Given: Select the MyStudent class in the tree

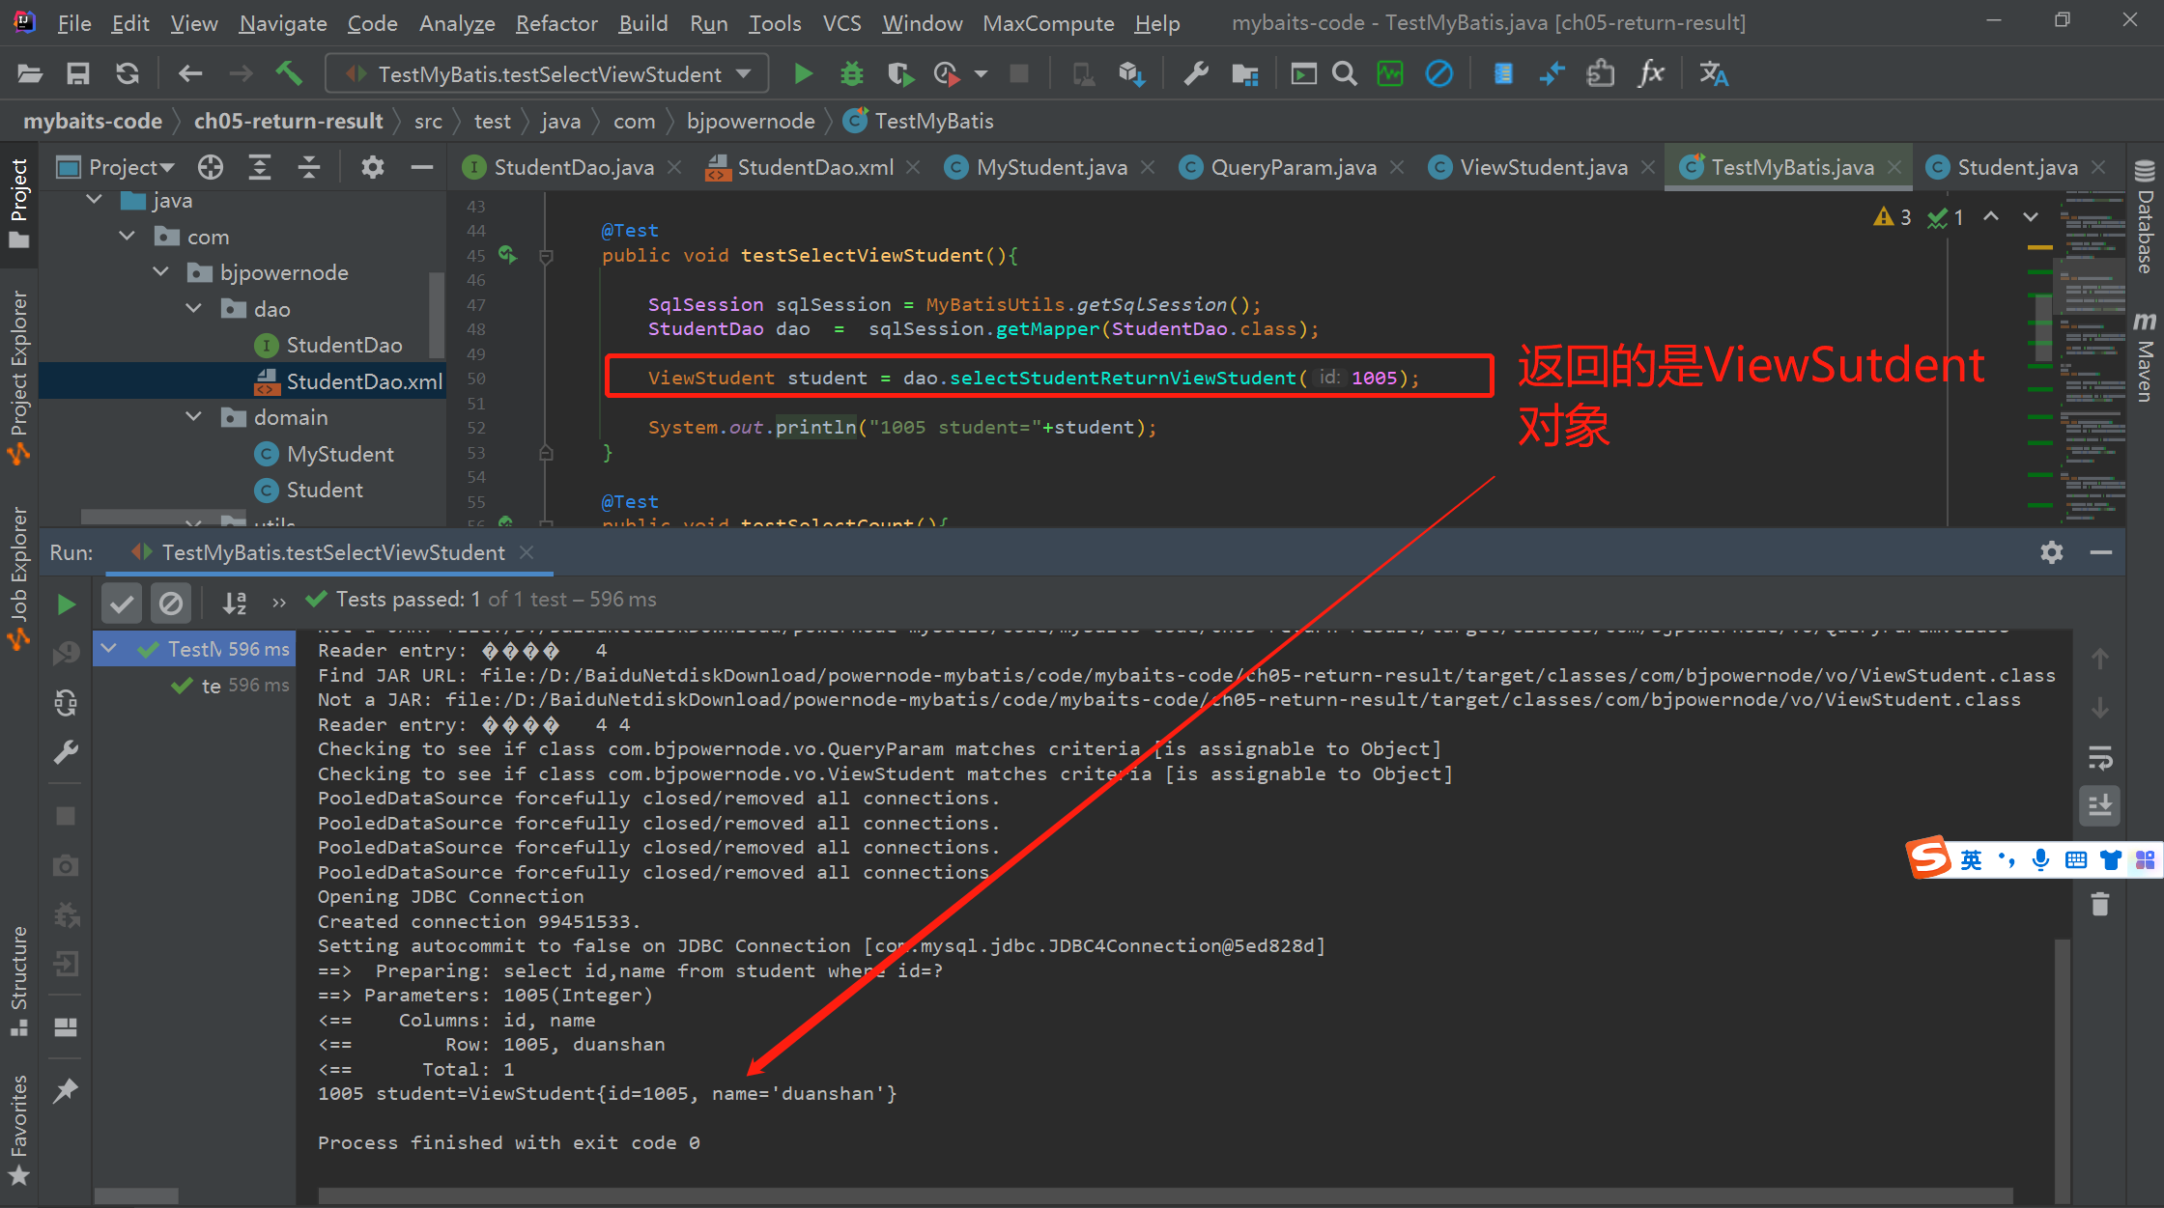Looking at the screenshot, I should (340, 454).
